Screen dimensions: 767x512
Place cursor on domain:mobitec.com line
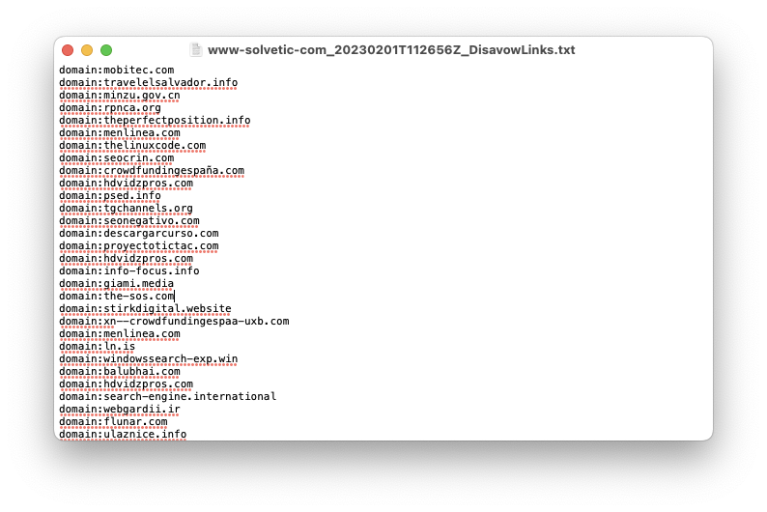tap(117, 70)
